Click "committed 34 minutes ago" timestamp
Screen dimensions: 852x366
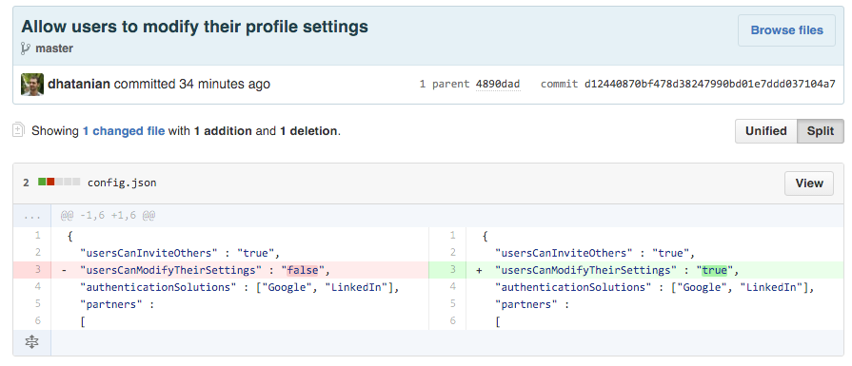[191, 84]
